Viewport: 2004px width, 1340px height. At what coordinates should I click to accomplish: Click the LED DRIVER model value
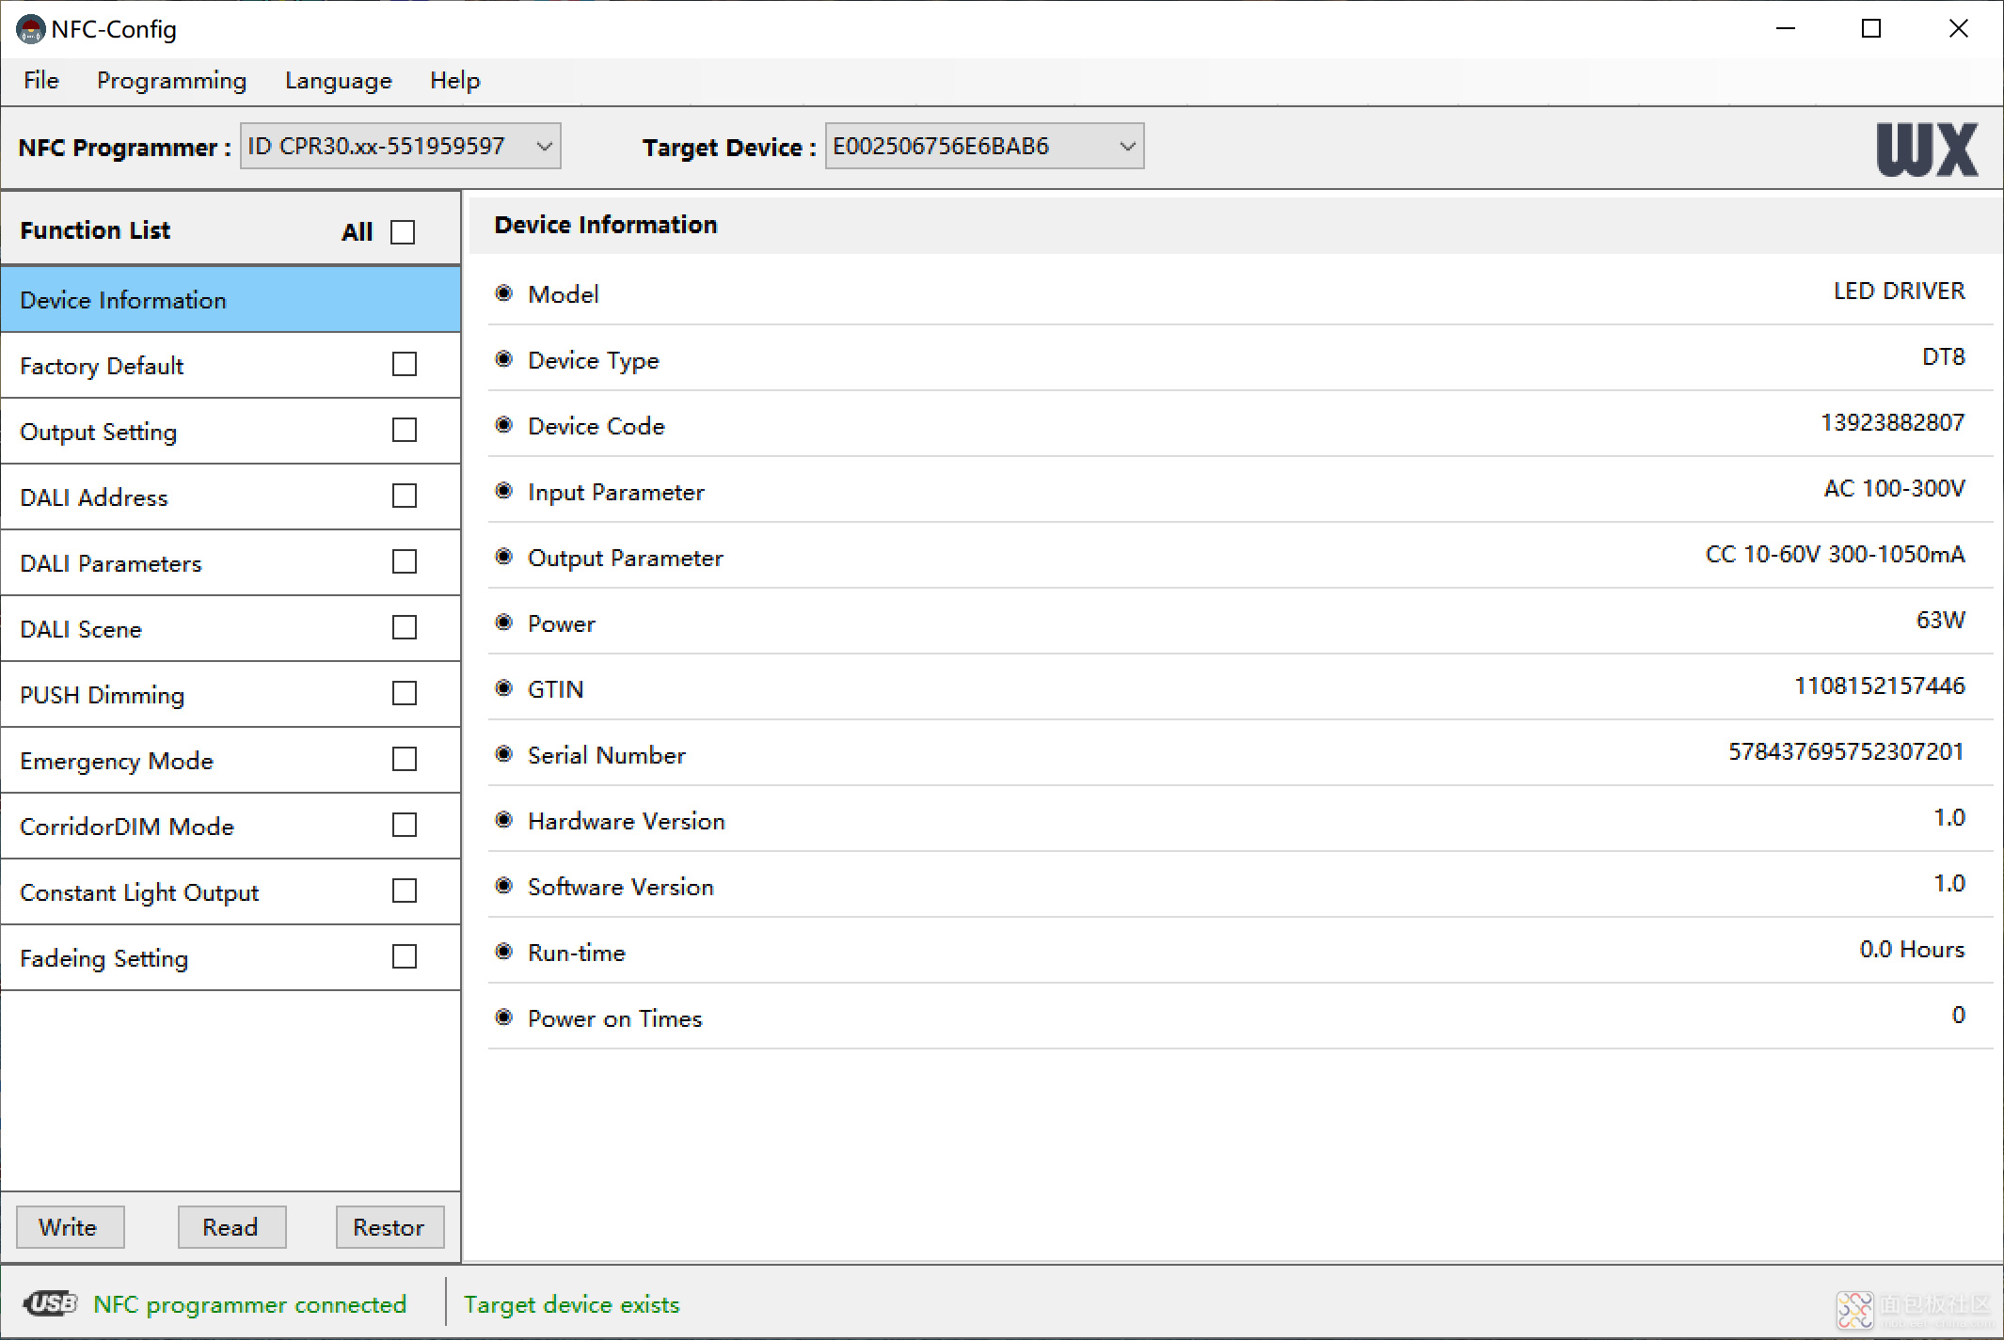pos(1899,292)
